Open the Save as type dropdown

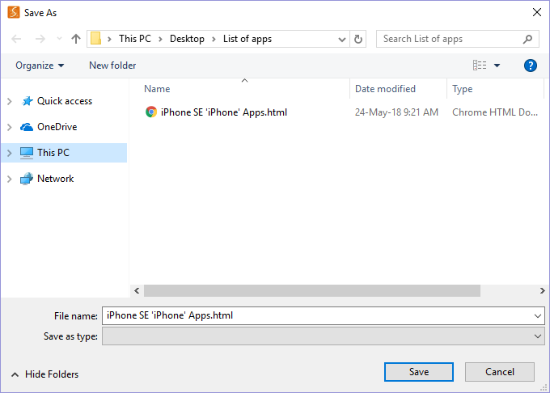(x=323, y=336)
